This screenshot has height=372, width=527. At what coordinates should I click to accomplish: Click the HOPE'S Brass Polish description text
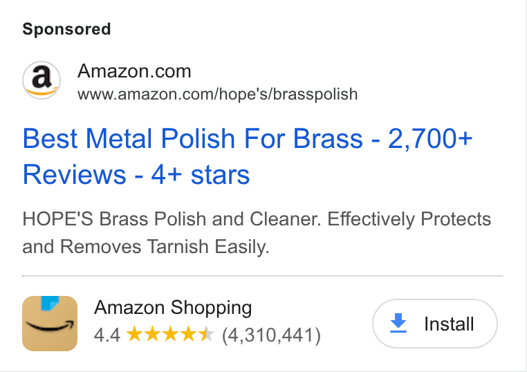pyautogui.click(x=257, y=232)
